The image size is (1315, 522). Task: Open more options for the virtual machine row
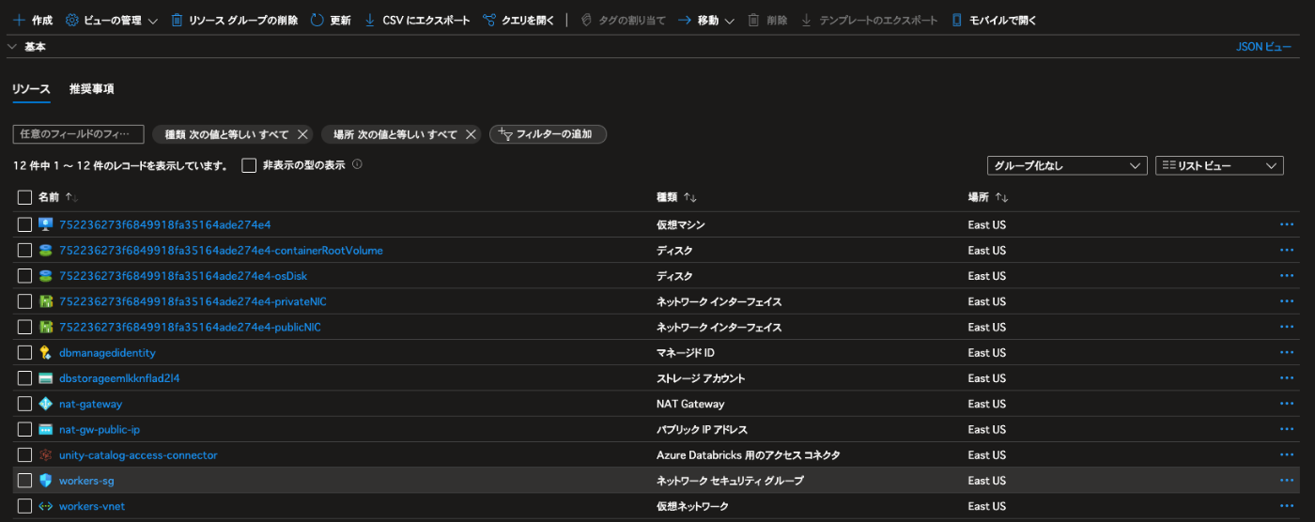1287,224
